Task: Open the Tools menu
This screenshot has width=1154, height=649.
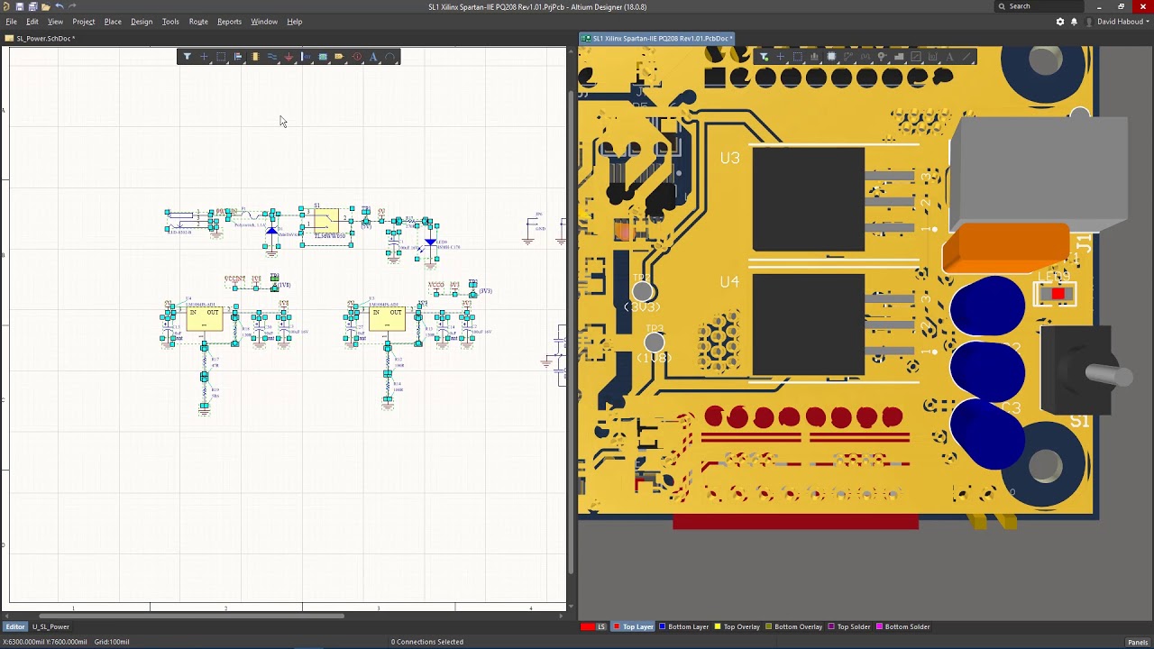Action: [x=170, y=22]
